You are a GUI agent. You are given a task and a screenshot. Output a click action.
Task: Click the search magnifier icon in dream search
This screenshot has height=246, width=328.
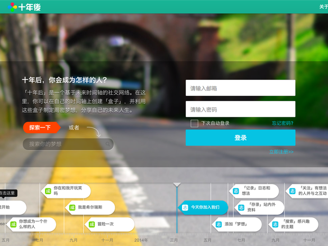pos(107,144)
